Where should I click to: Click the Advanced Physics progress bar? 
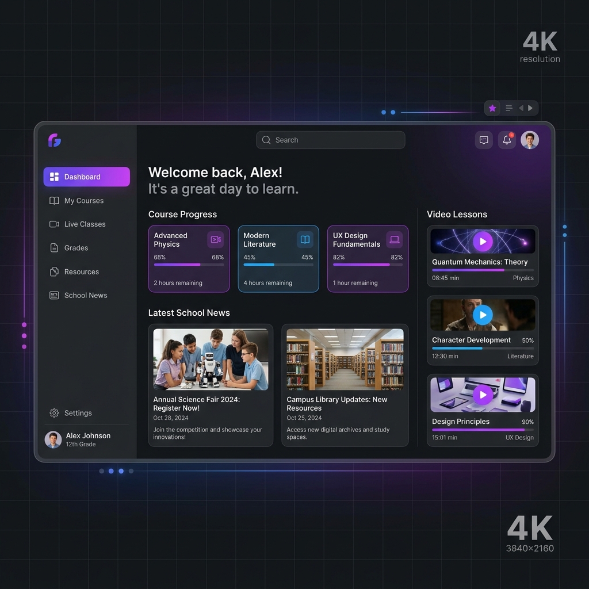(189, 265)
